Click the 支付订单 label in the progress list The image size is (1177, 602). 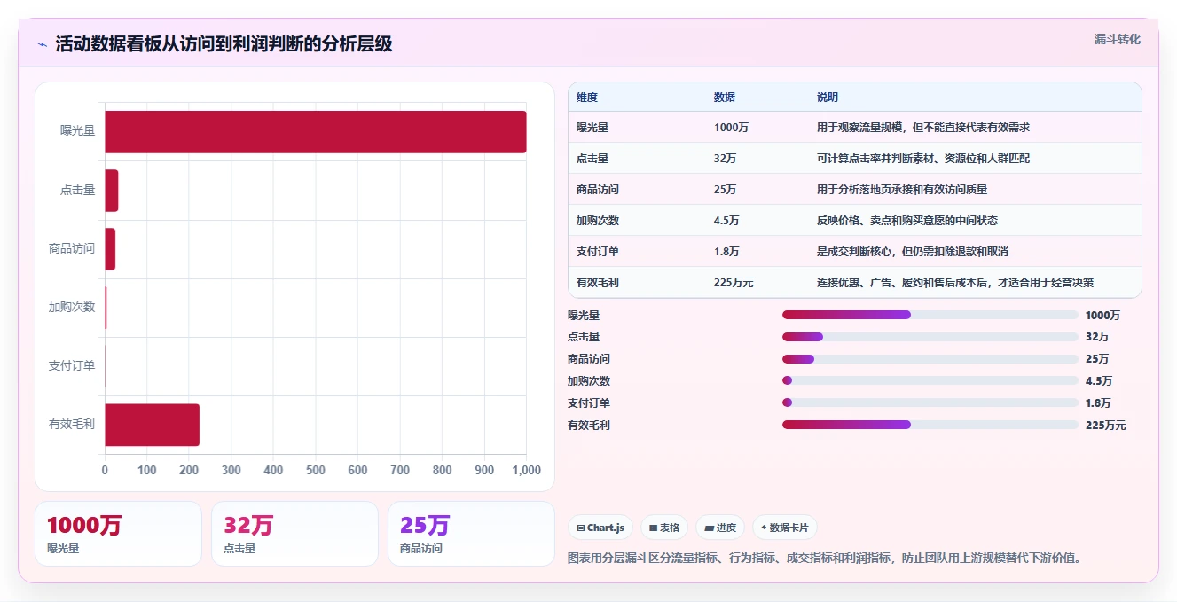(589, 403)
